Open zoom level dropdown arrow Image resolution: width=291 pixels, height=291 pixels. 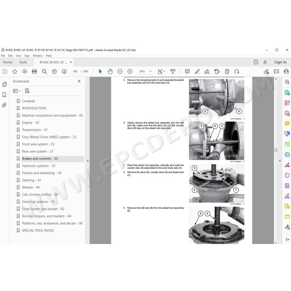[x=150, y=72]
